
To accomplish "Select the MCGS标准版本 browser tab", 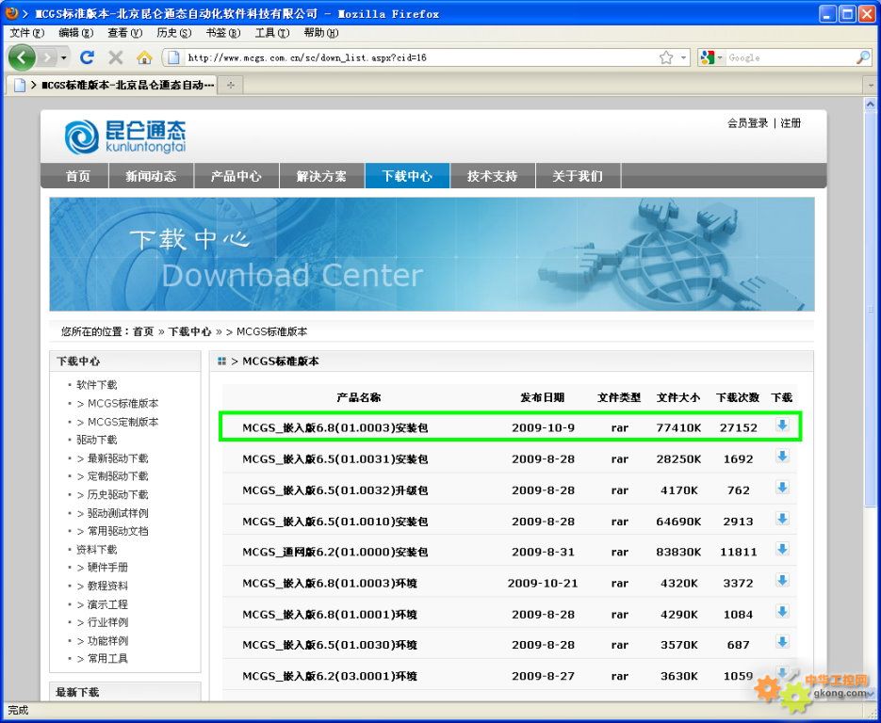I will 114,86.
